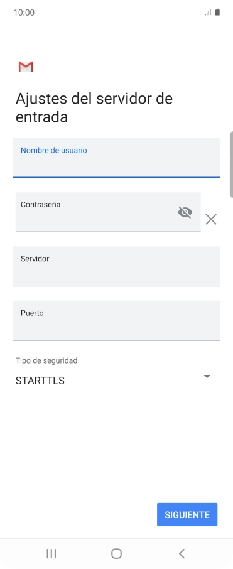
Task: Tap the battery status icon
Action: [217, 13]
